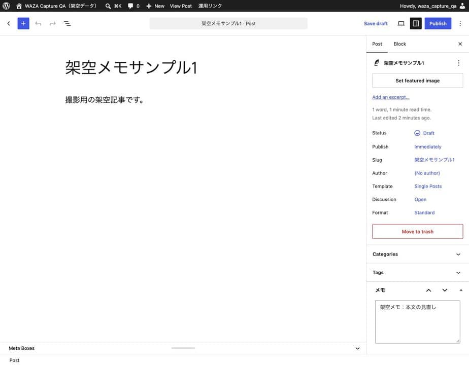The width and height of the screenshot is (469, 366).
Task: Click the post title 架空メモサンプル1 heading
Action: (131, 67)
